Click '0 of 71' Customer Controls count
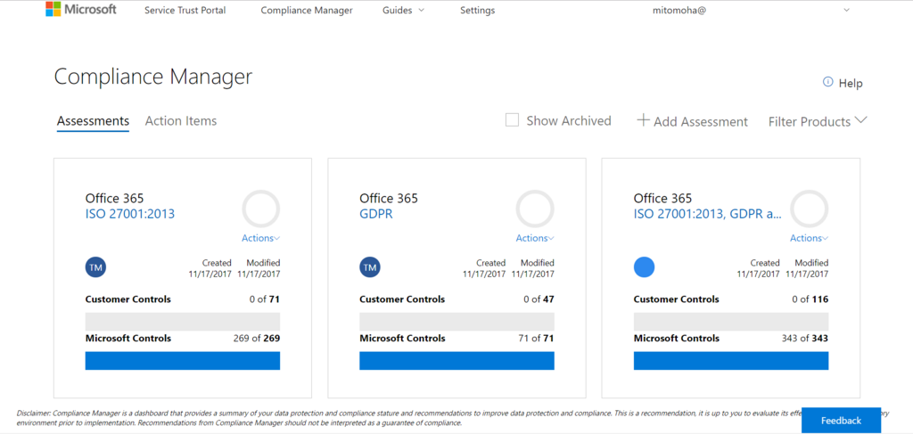 (x=264, y=299)
